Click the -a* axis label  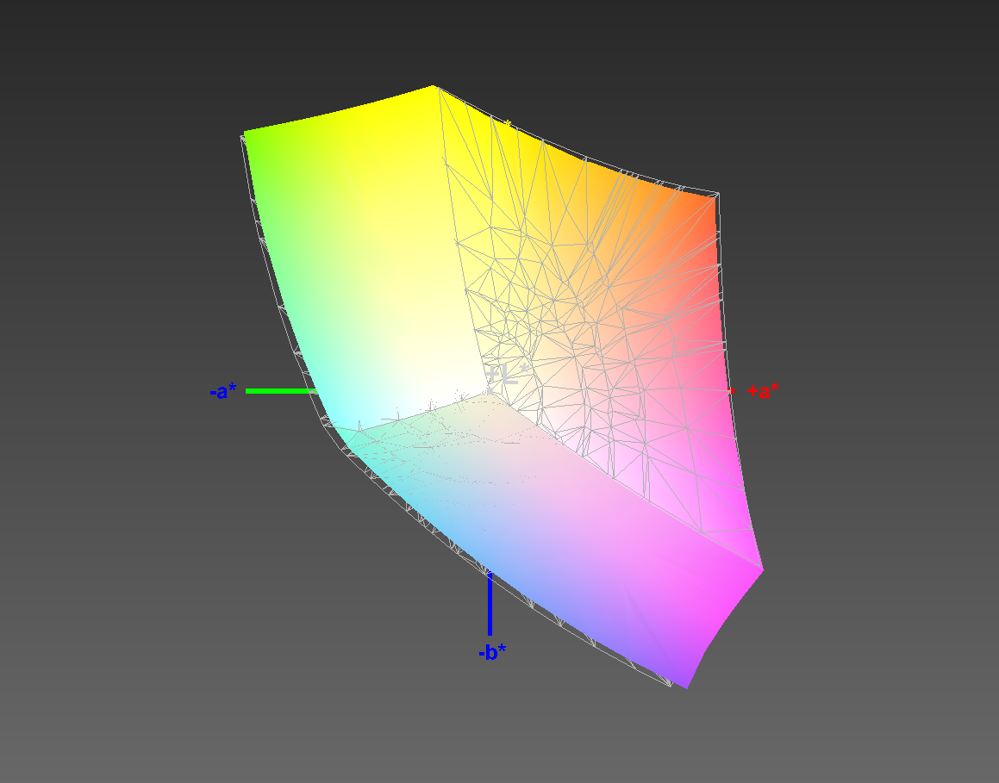[x=222, y=392]
